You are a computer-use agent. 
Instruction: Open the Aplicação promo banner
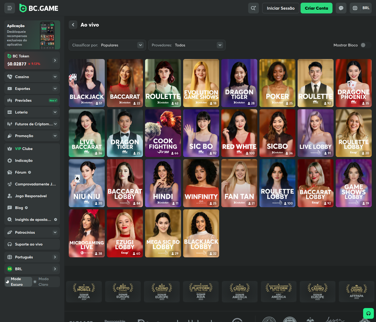click(x=32, y=35)
